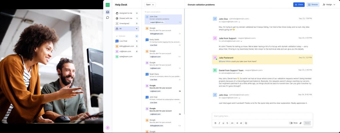The width and height of the screenshot is (340, 133).
Task: Collapse the Inboxes section
Action: 117,36
